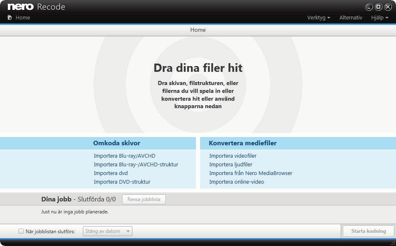This screenshot has width=396, height=246.
Task: Open the Hjälp menu
Action: pos(379,17)
